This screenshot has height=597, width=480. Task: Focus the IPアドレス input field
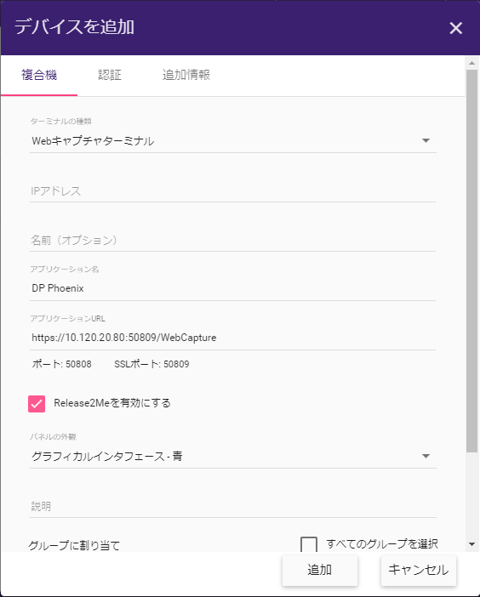click(232, 191)
